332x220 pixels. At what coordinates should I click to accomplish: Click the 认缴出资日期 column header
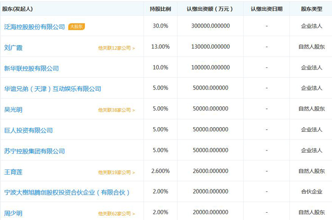coord(267,9)
